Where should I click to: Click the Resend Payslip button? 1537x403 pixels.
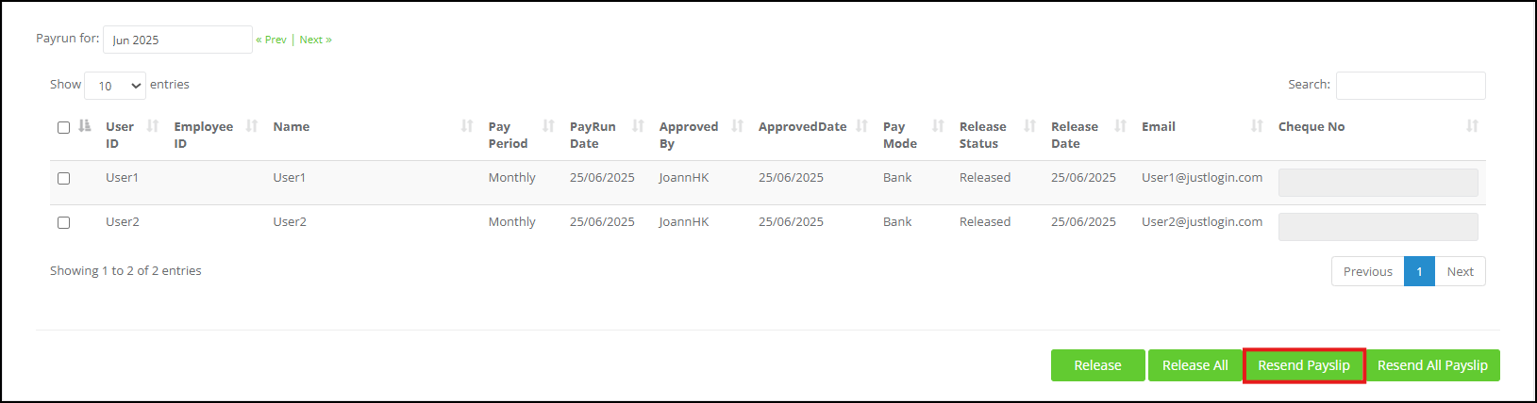pos(1304,365)
